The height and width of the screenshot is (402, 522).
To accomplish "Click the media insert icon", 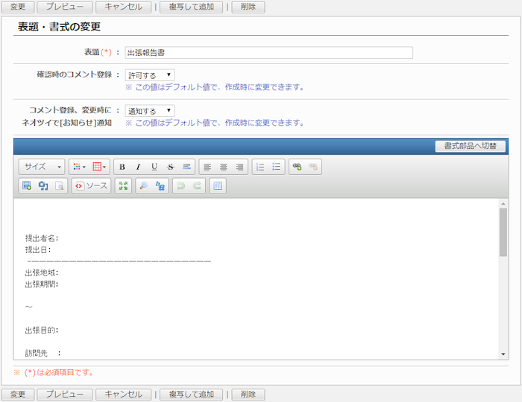I will point(43,185).
